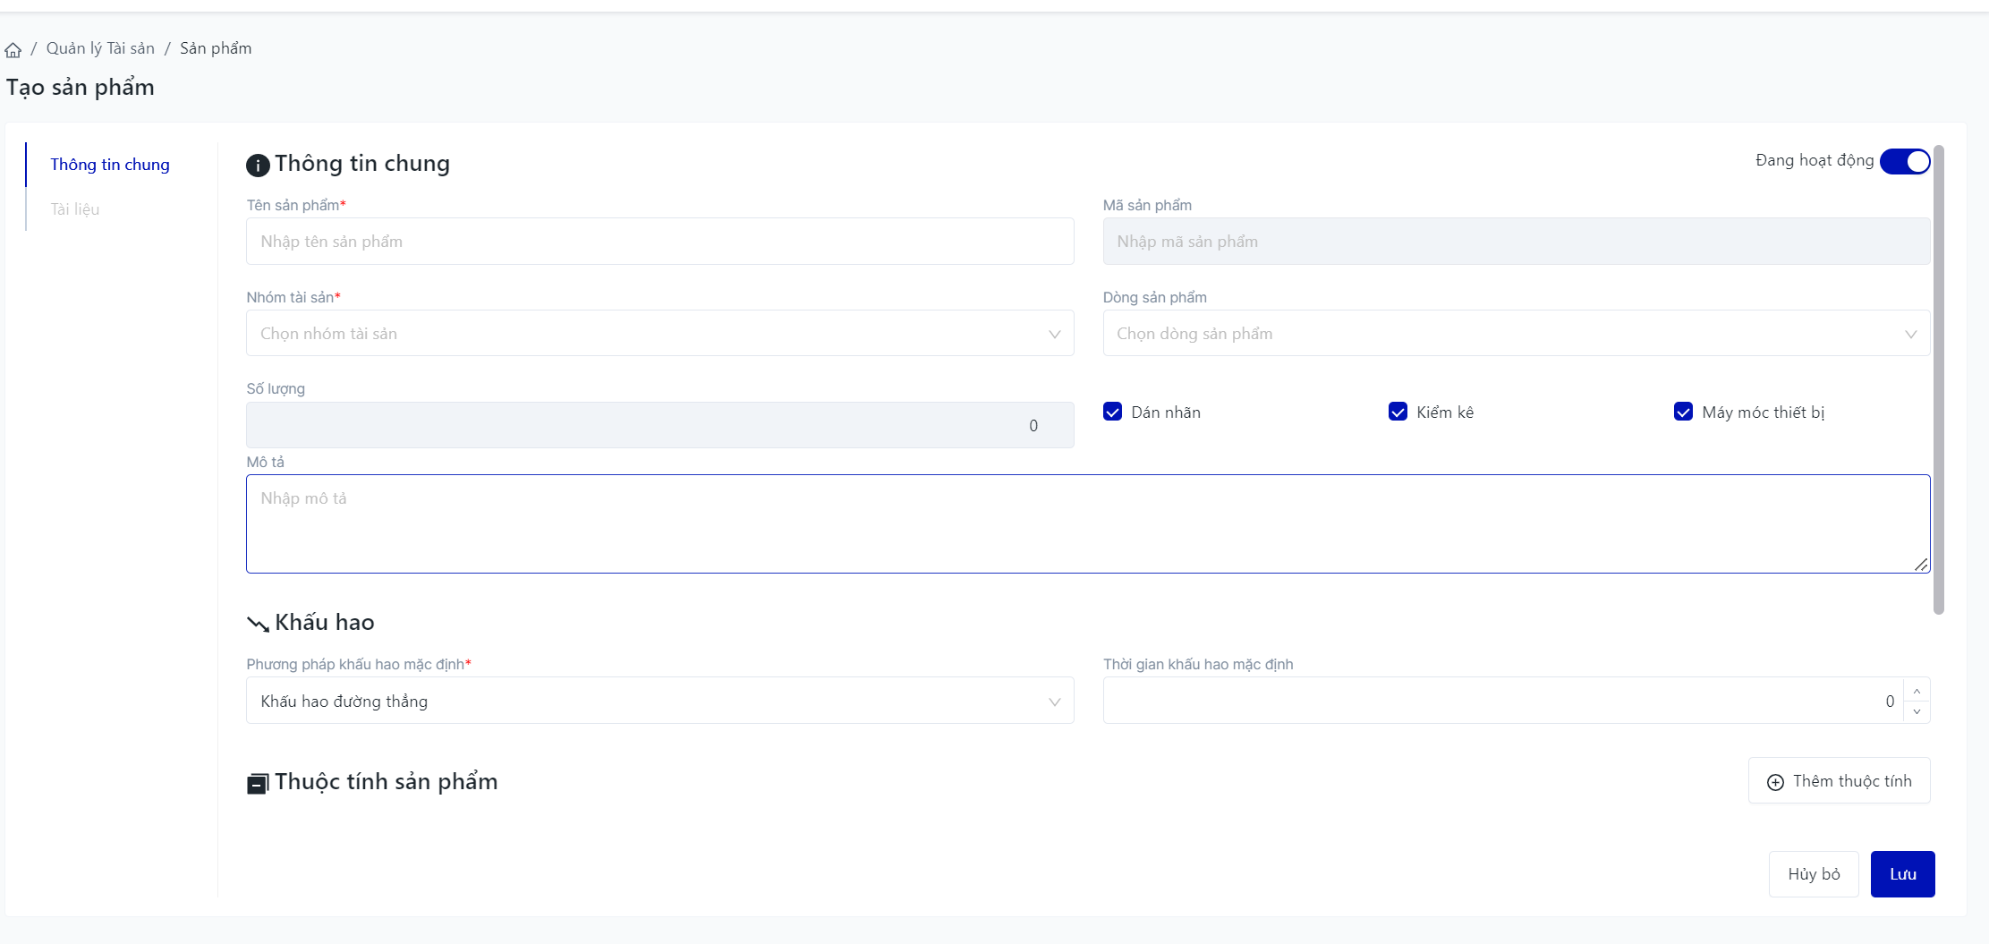The height and width of the screenshot is (944, 1989).
Task: Switch to the Tài liệu tab
Action: 75,209
